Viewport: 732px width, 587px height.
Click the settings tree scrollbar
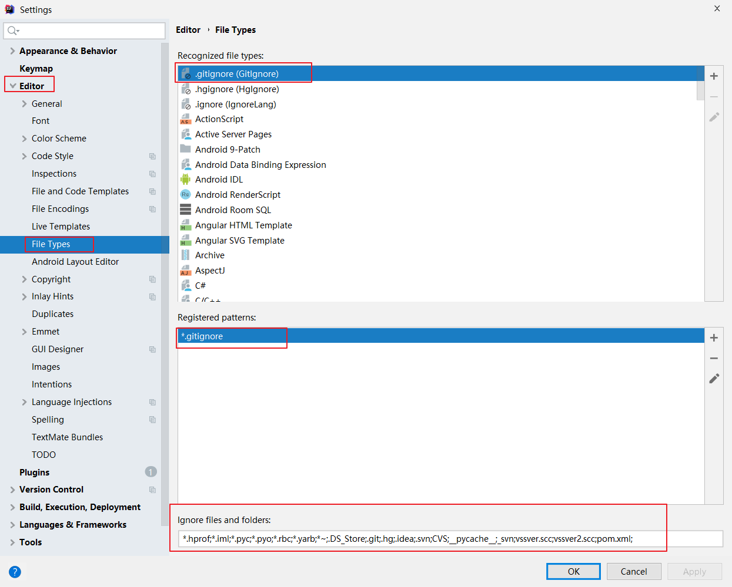click(165, 285)
